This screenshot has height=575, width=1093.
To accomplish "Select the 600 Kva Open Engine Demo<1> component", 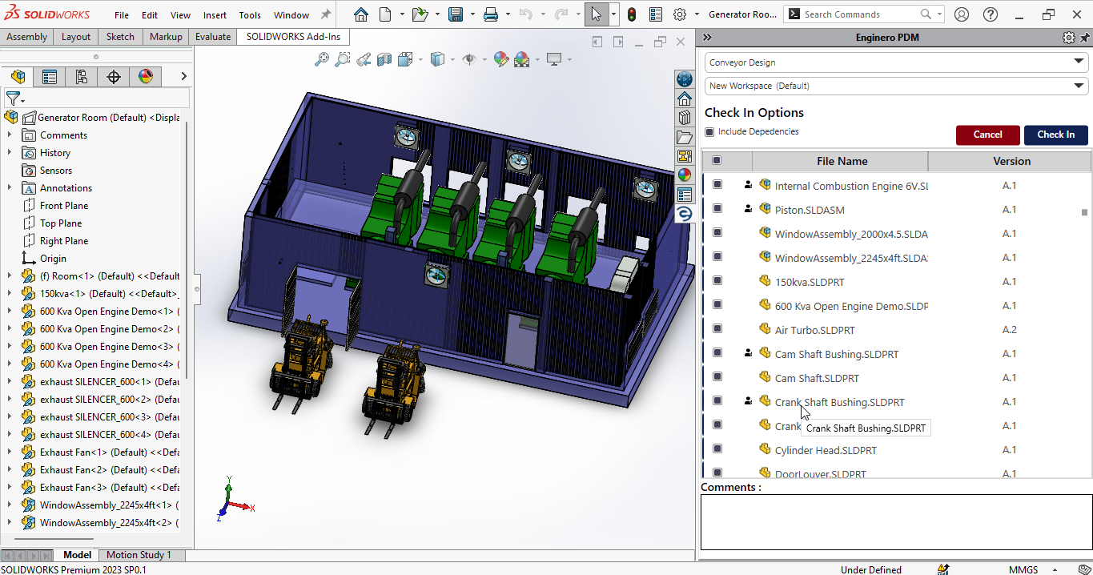I will tap(109, 312).
